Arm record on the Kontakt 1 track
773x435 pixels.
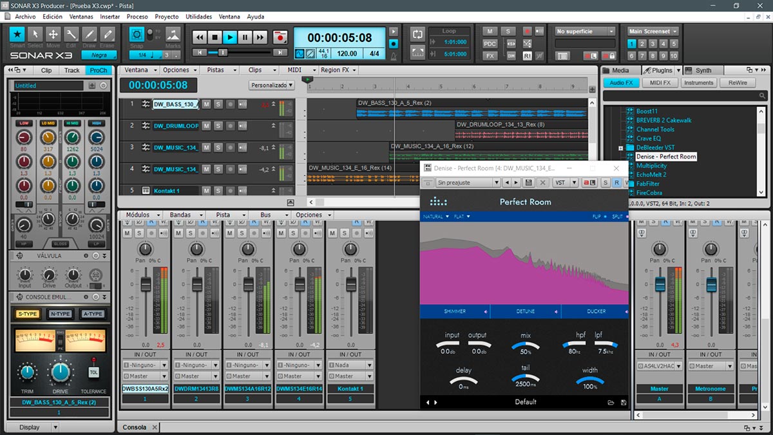click(230, 191)
